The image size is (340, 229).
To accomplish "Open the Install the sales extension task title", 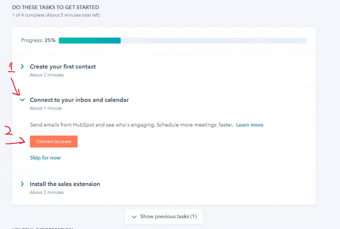I will pos(65,184).
